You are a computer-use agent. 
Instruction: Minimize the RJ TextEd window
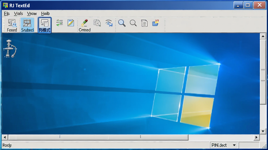coord(238,5)
